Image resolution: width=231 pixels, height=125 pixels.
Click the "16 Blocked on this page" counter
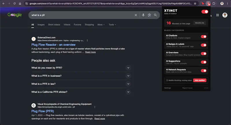tap(178, 23)
